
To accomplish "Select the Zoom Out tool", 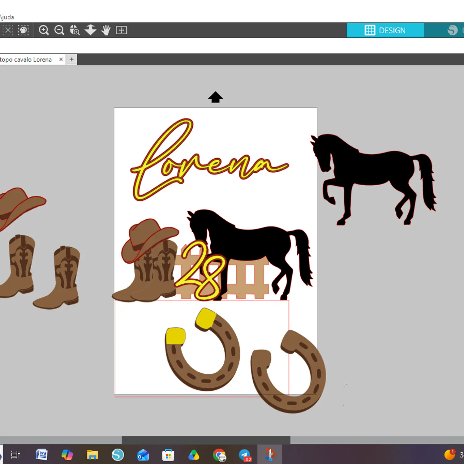I will [x=59, y=30].
